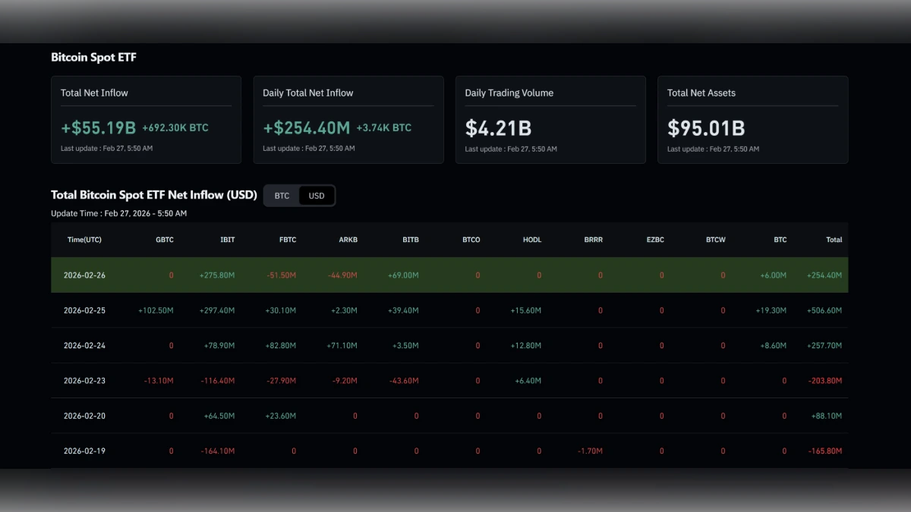Switch the inflow table to BTC units
Image resolution: width=911 pixels, height=512 pixels.
point(282,195)
